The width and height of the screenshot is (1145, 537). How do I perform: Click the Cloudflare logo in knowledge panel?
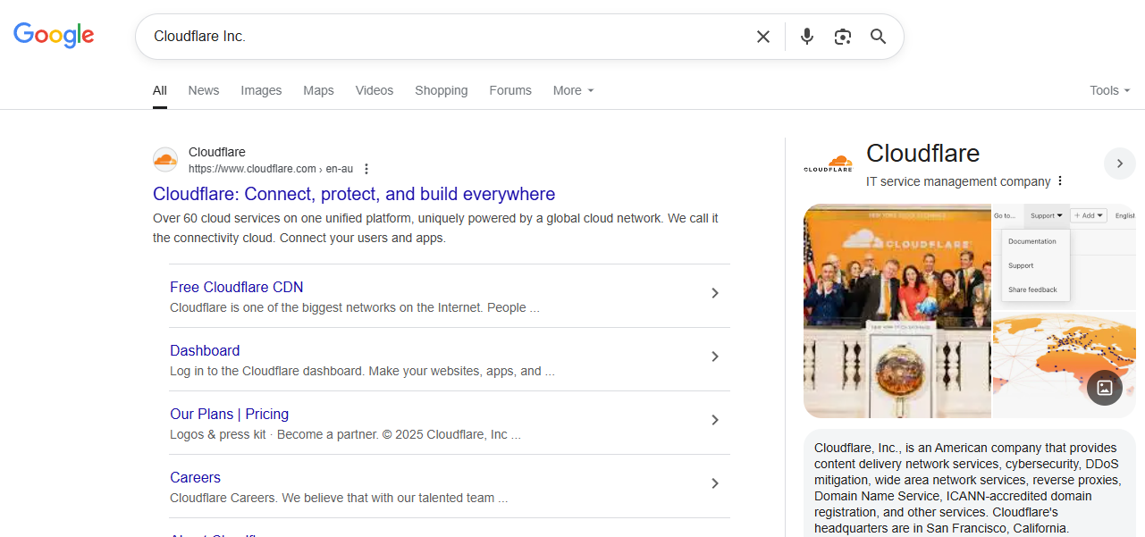tap(828, 164)
